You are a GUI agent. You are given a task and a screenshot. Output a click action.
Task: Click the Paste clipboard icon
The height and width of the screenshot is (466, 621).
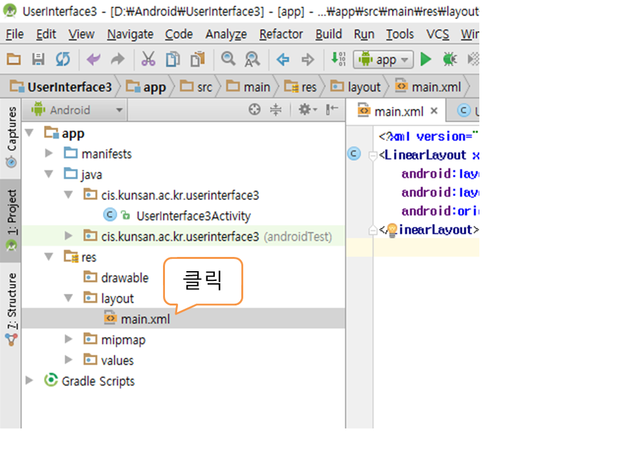pos(197,60)
